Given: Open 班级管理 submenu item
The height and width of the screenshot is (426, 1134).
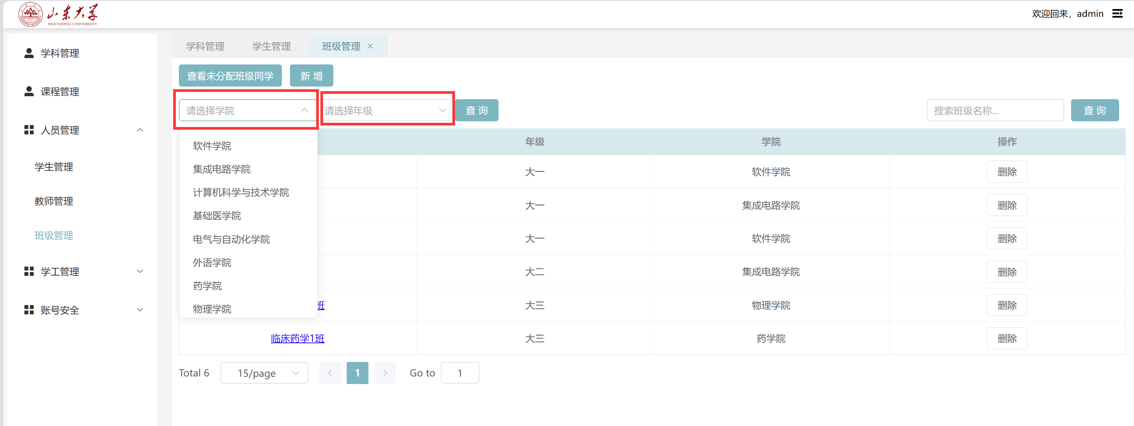Looking at the screenshot, I should (54, 235).
